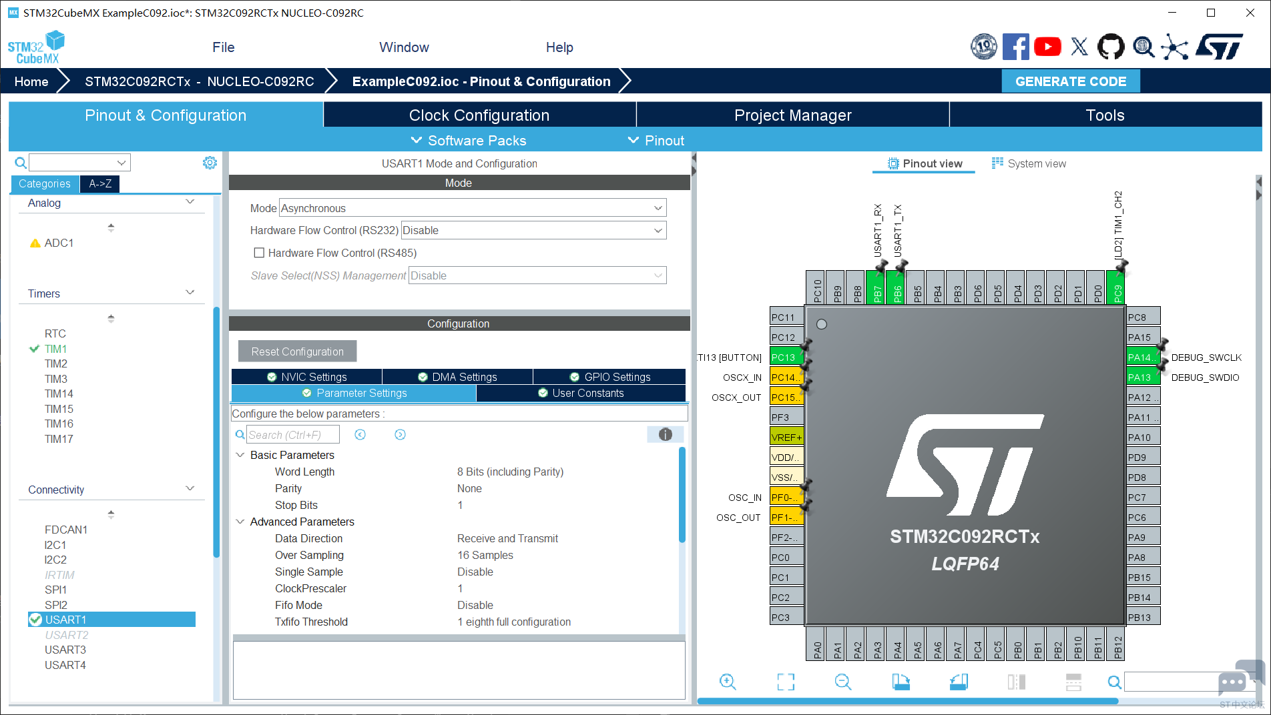Switch to the Project Manager tab
The width and height of the screenshot is (1271, 715).
pyautogui.click(x=793, y=115)
